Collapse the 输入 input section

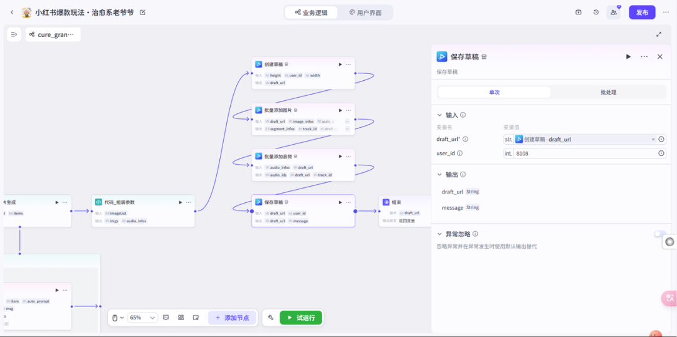click(440, 115)
